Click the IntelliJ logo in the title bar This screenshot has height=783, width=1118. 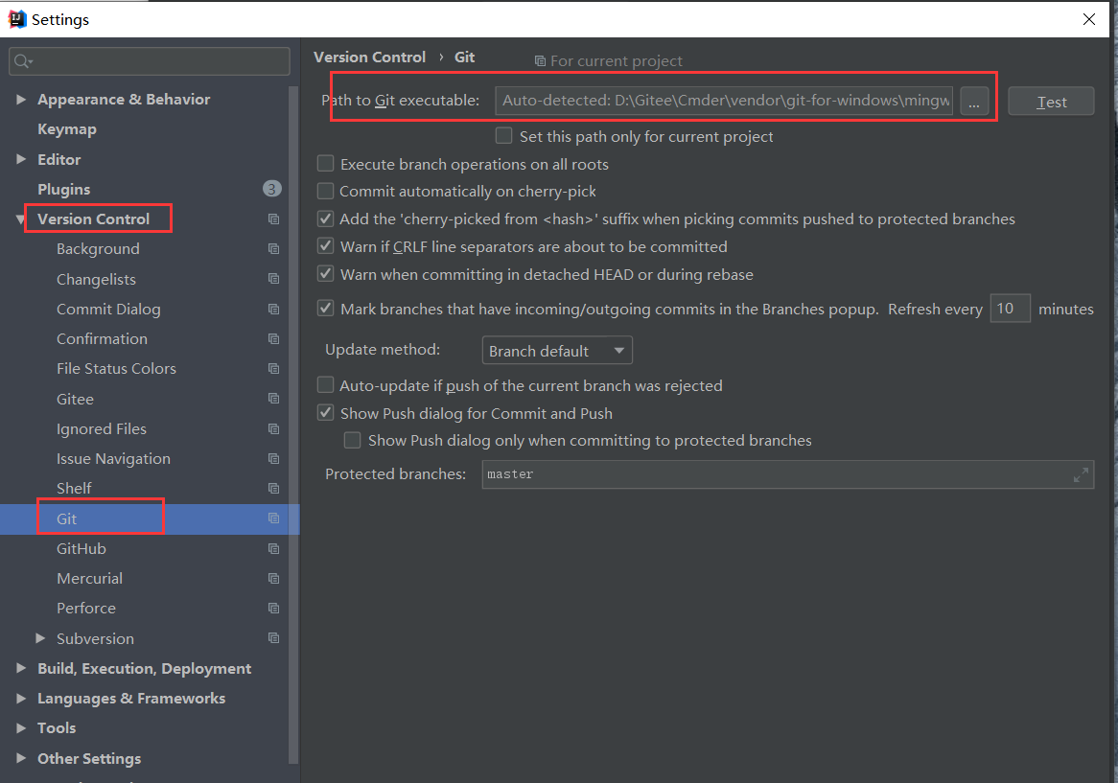(x=17, y=19)
